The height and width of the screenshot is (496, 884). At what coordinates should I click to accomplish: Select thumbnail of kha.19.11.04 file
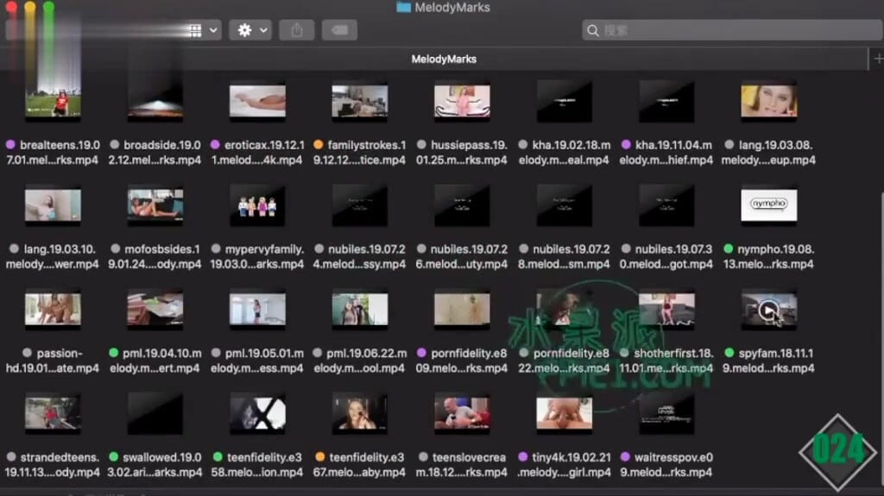[666, 101]
